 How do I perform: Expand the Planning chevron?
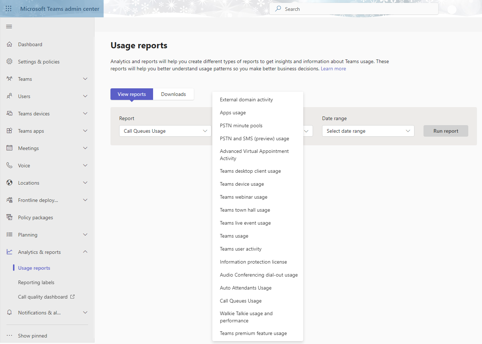[85, 235]
